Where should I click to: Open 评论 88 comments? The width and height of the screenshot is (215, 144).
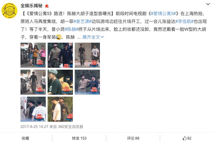point(133,138)
